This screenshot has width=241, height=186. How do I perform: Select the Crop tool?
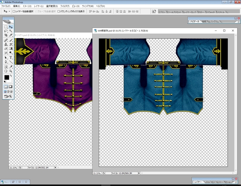(6, 35)
